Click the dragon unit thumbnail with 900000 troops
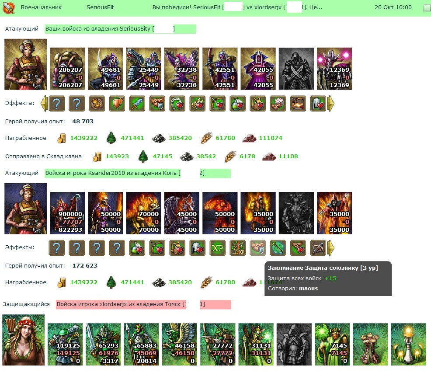 pyautogui.click(x=67, y=213)
